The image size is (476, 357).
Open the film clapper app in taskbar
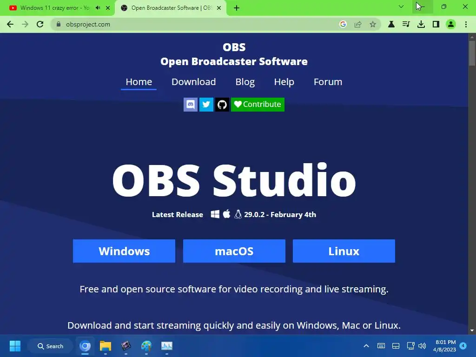126,346
